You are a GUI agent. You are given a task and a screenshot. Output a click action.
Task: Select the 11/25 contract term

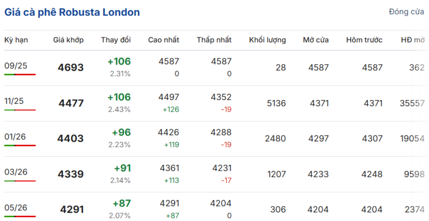[x=16, y=101]
